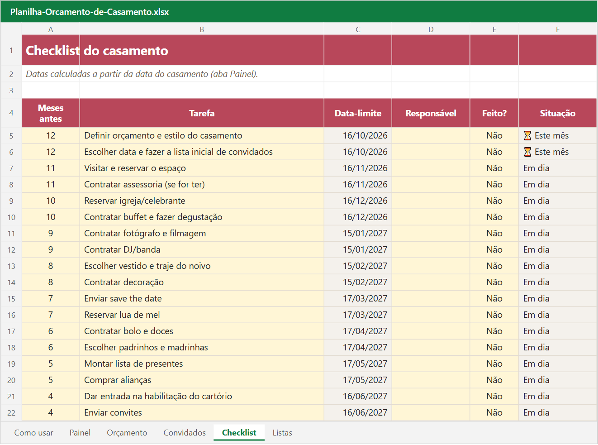Select 'Visitar e reservar o espaço' cell

pos(202,168)
